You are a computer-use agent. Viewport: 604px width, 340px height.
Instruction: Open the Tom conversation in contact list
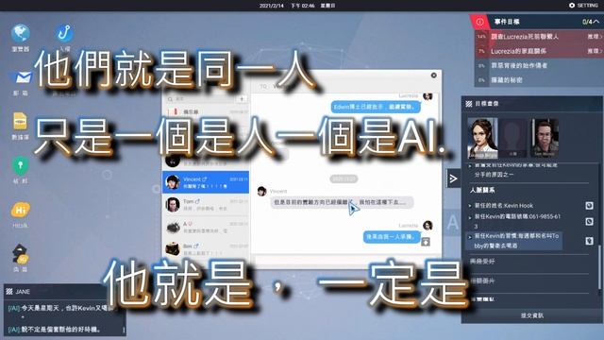point(206,204)
